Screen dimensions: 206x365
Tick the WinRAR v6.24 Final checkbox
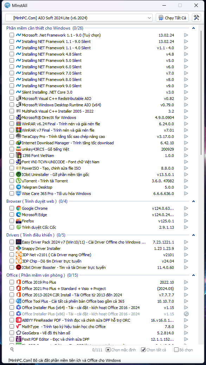12,124
